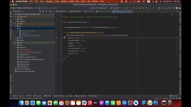Image resolution: width=191 pixels, height=107 pixels.
Task: Open the Dart Analysis tool window button
Action: (x=59, y=96)
